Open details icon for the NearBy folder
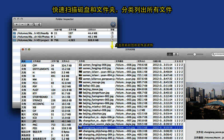 click(x=112, y=33)
